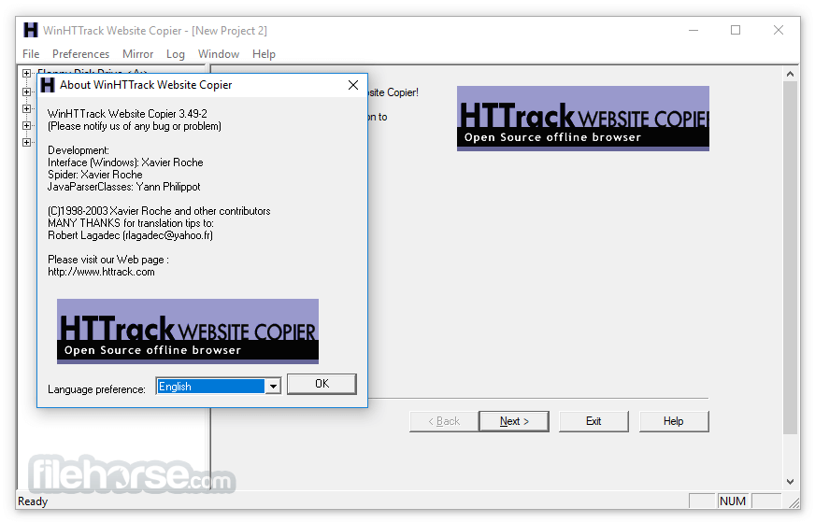Viewport: 815px width, 522px height.
Task: Click the rlagadec@yahoo.fr email text
Action: [168, 235]
